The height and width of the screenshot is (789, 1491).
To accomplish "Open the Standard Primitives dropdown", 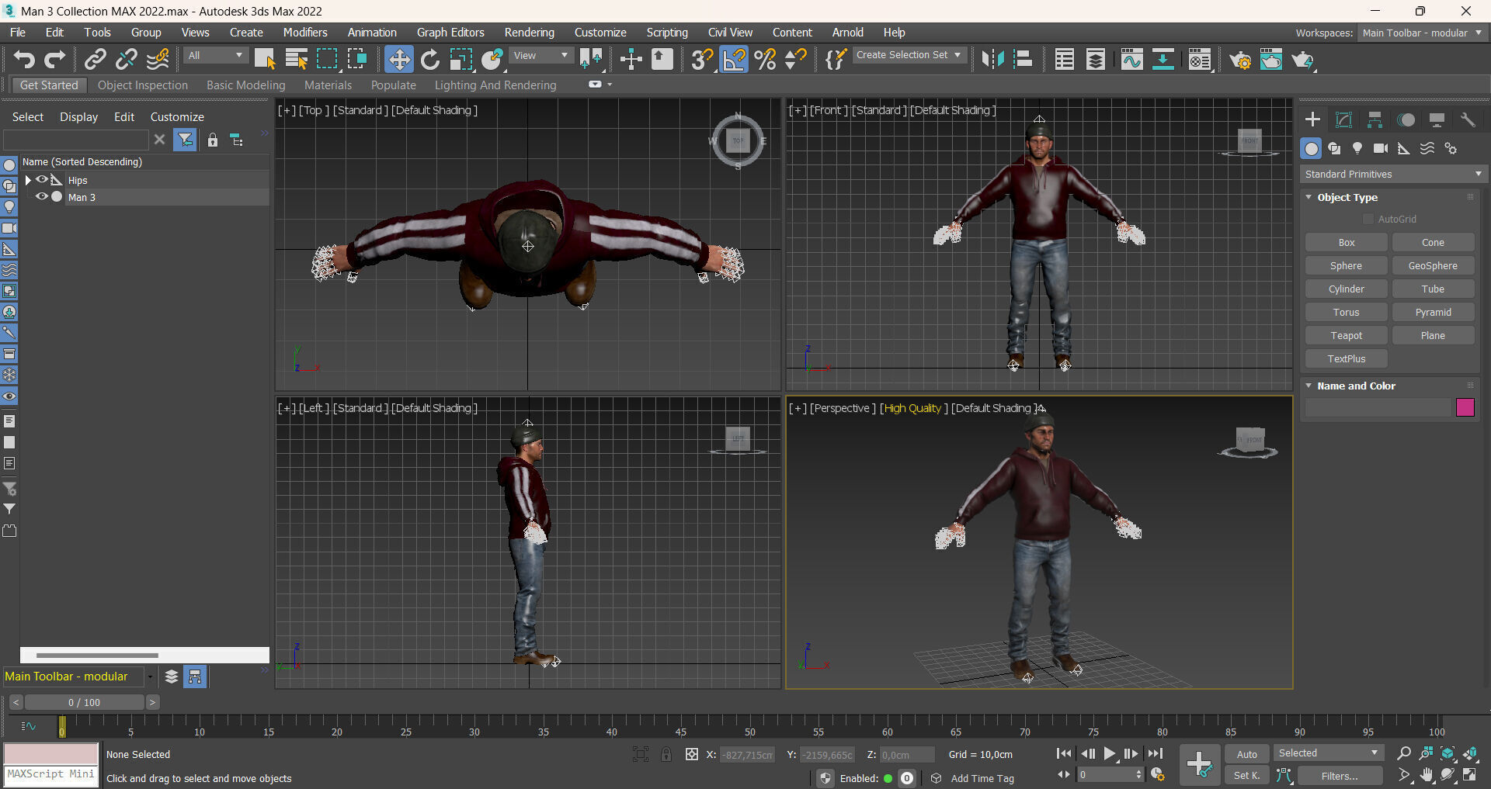I will coord(1393,174).
